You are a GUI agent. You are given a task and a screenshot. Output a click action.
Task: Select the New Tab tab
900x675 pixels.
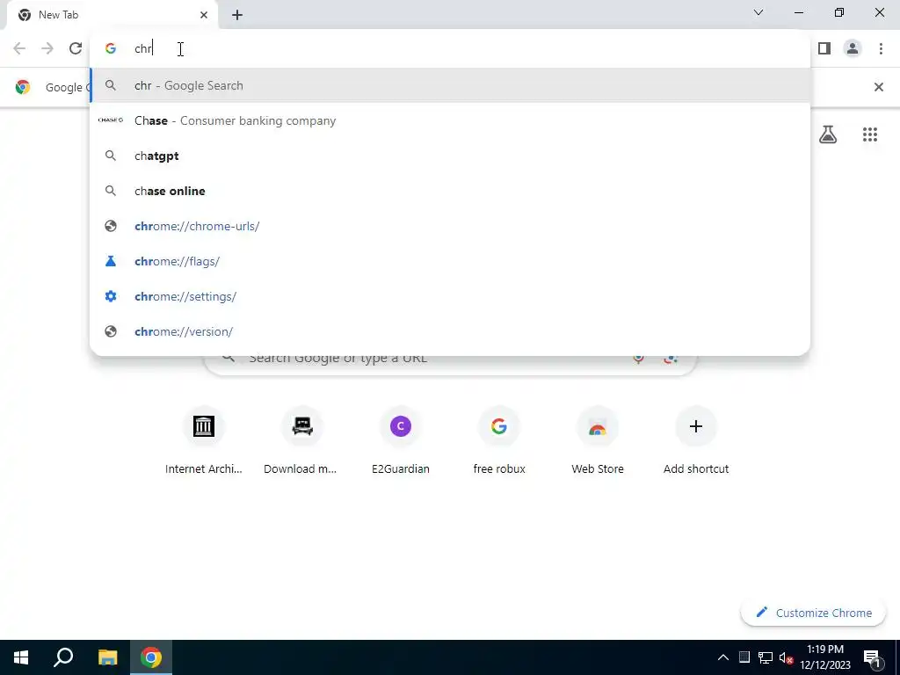point(112,15)
